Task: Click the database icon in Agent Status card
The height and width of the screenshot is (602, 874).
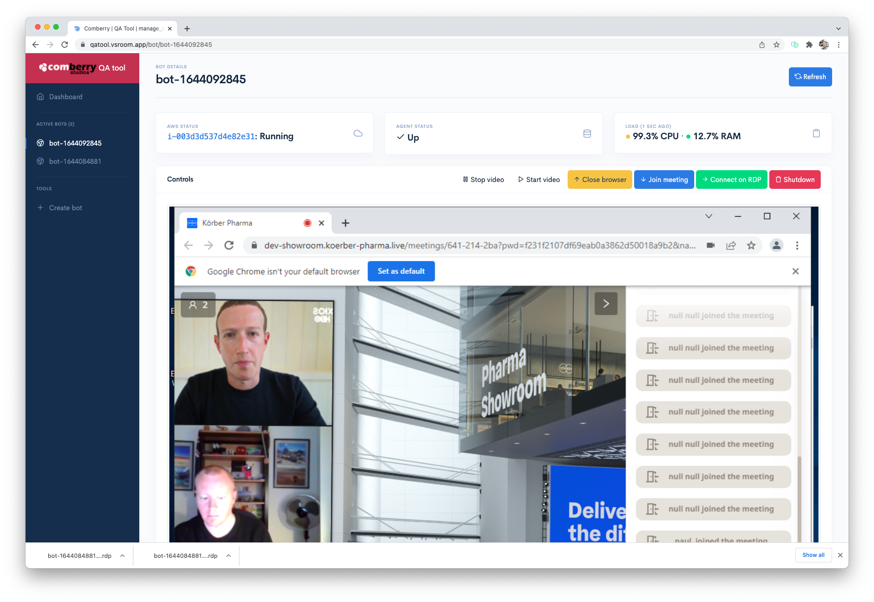Action: pyautogui.click(x=587, y=133)
